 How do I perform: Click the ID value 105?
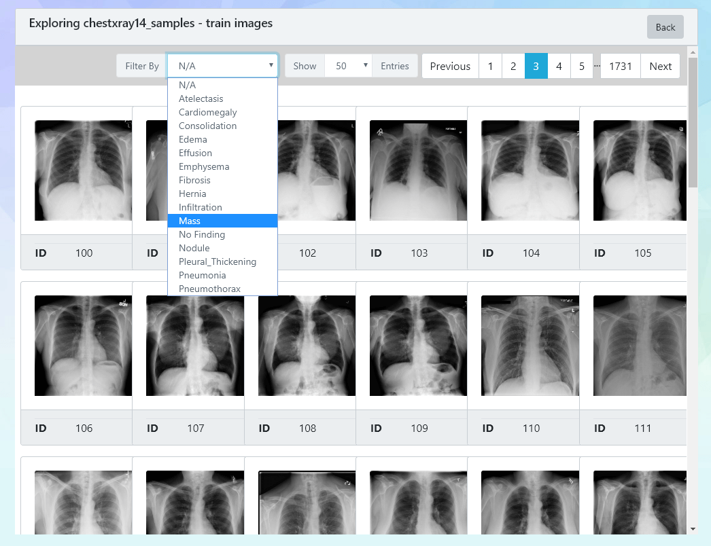(643, 253)
